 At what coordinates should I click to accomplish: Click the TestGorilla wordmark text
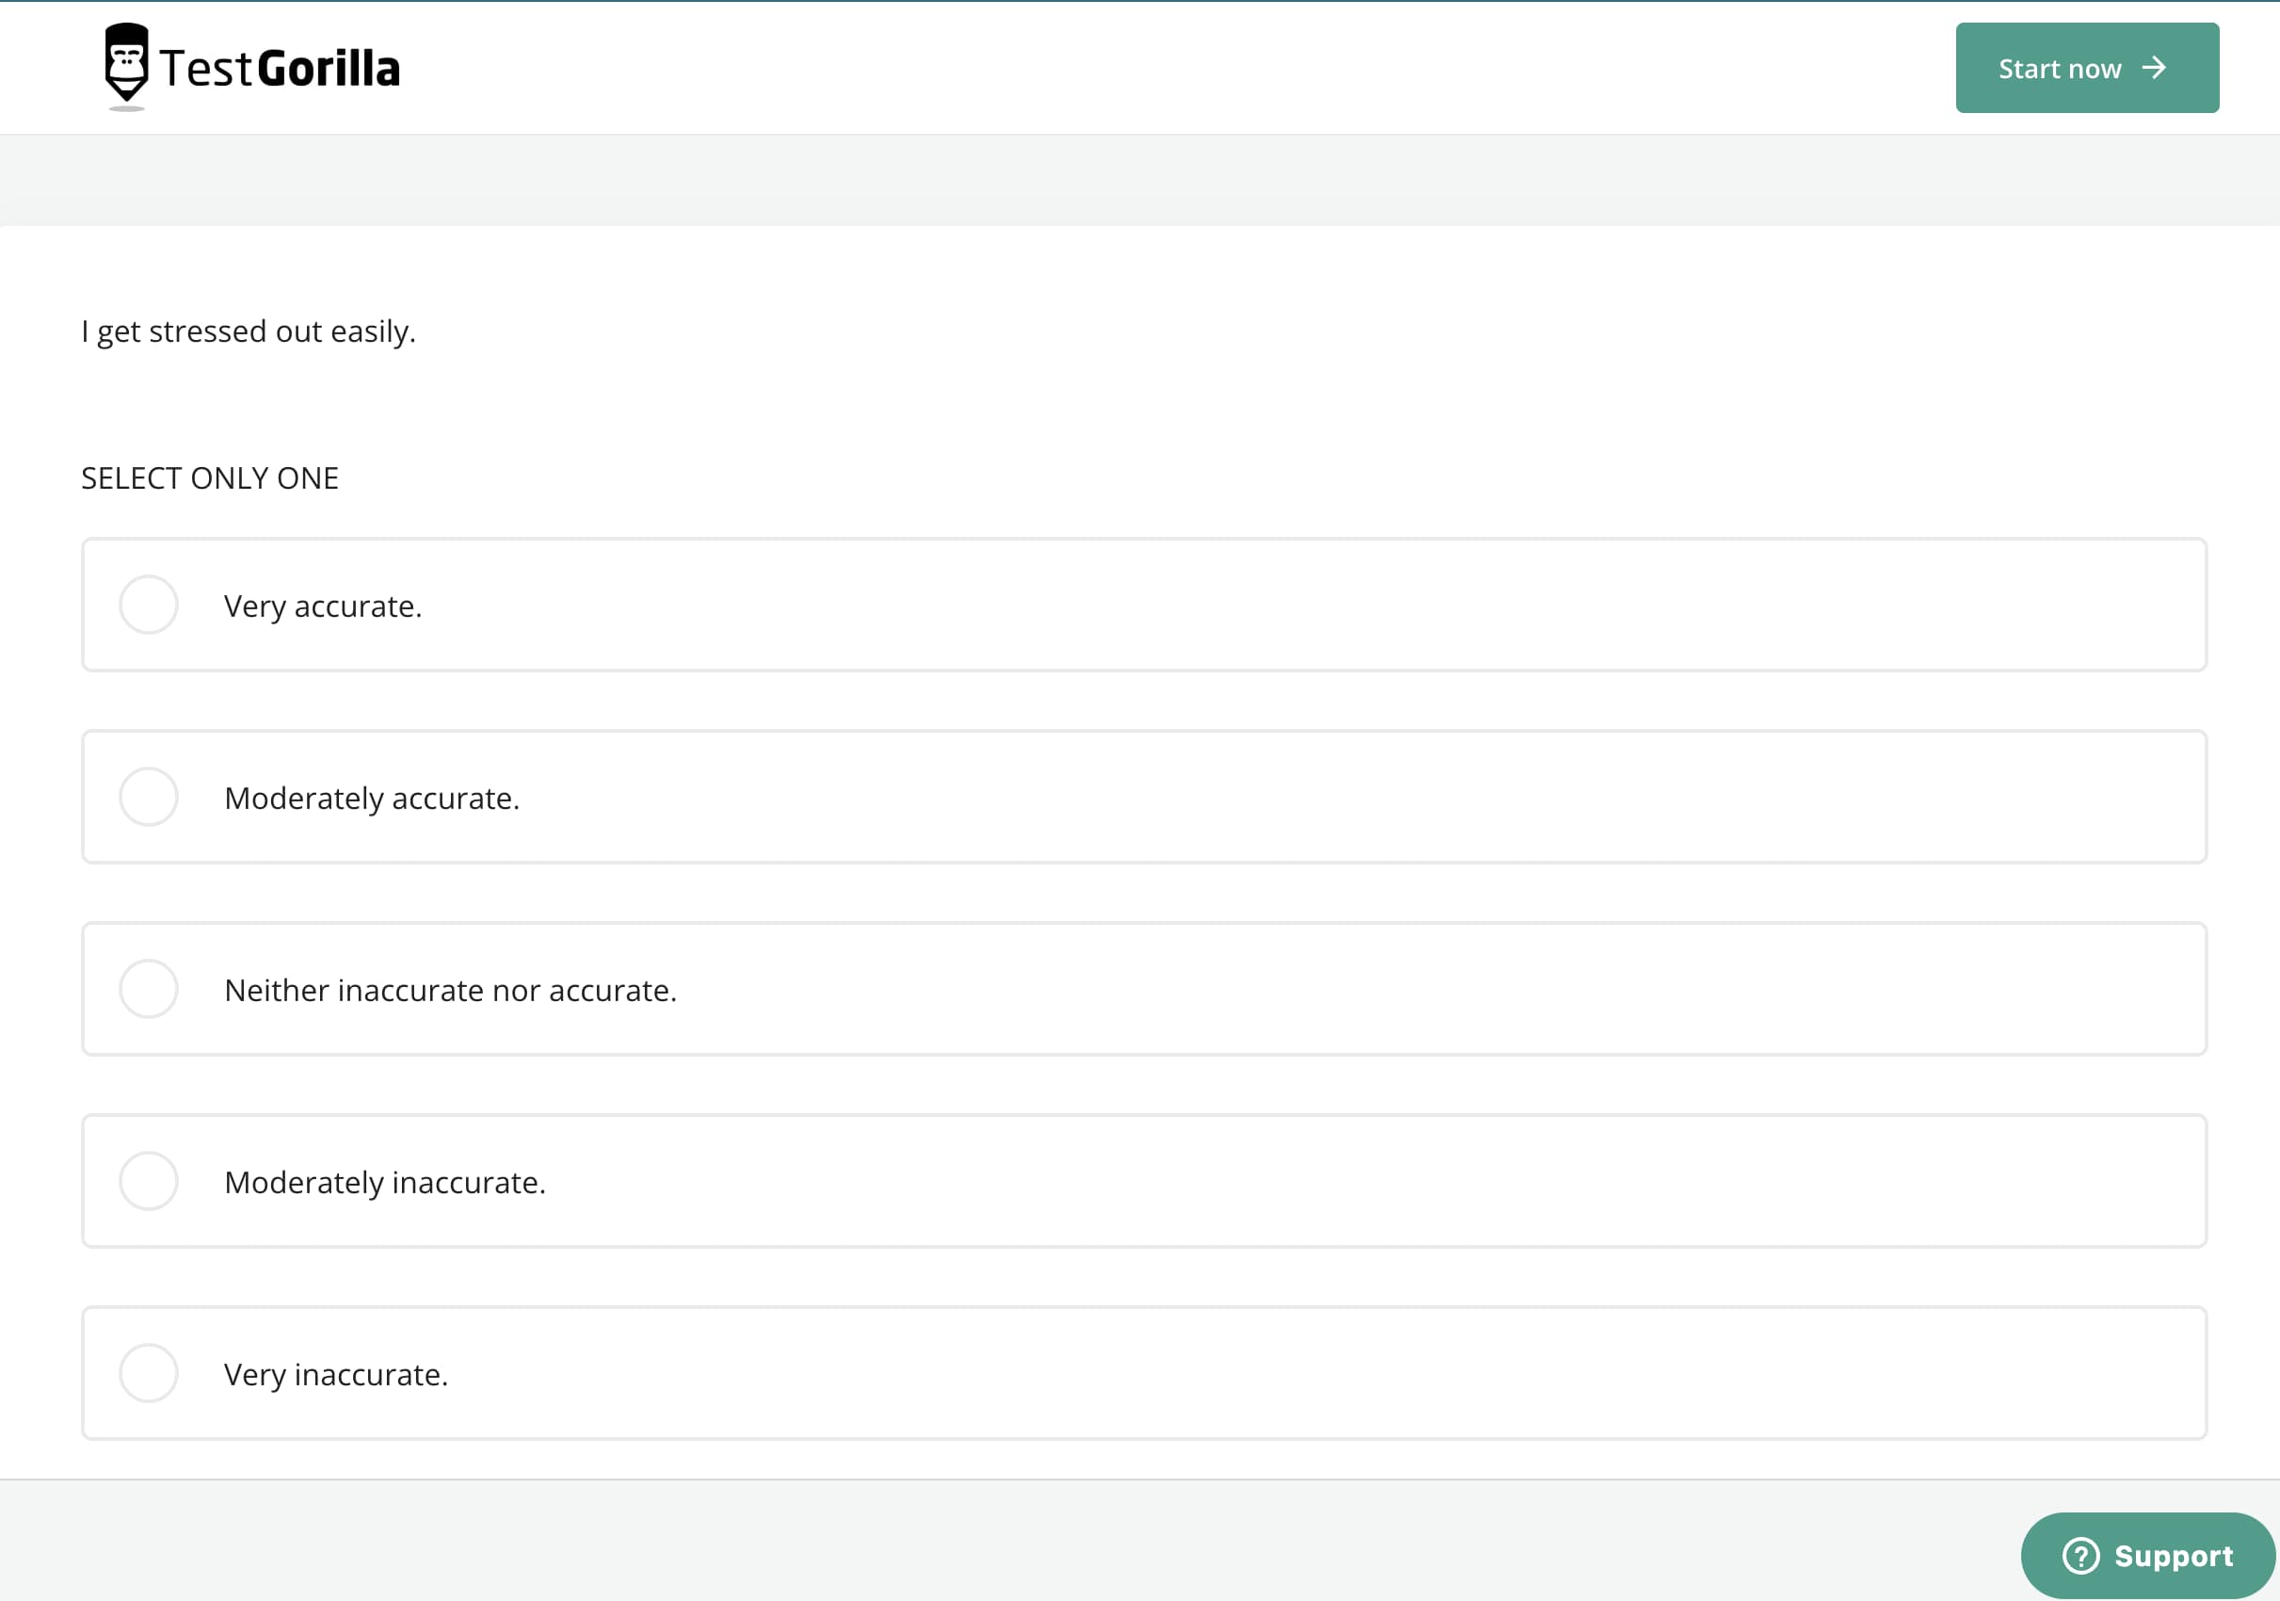click(280, 69)
